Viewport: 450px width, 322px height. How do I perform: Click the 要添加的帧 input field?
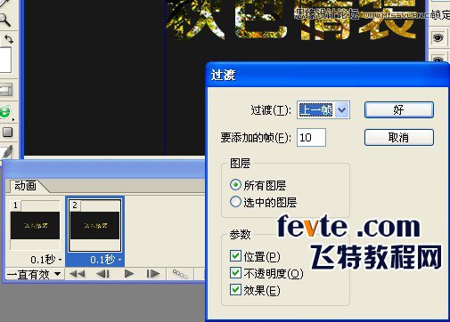(x=311, y=138)
